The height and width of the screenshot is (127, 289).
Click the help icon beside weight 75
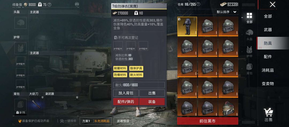tap(50, 5)
